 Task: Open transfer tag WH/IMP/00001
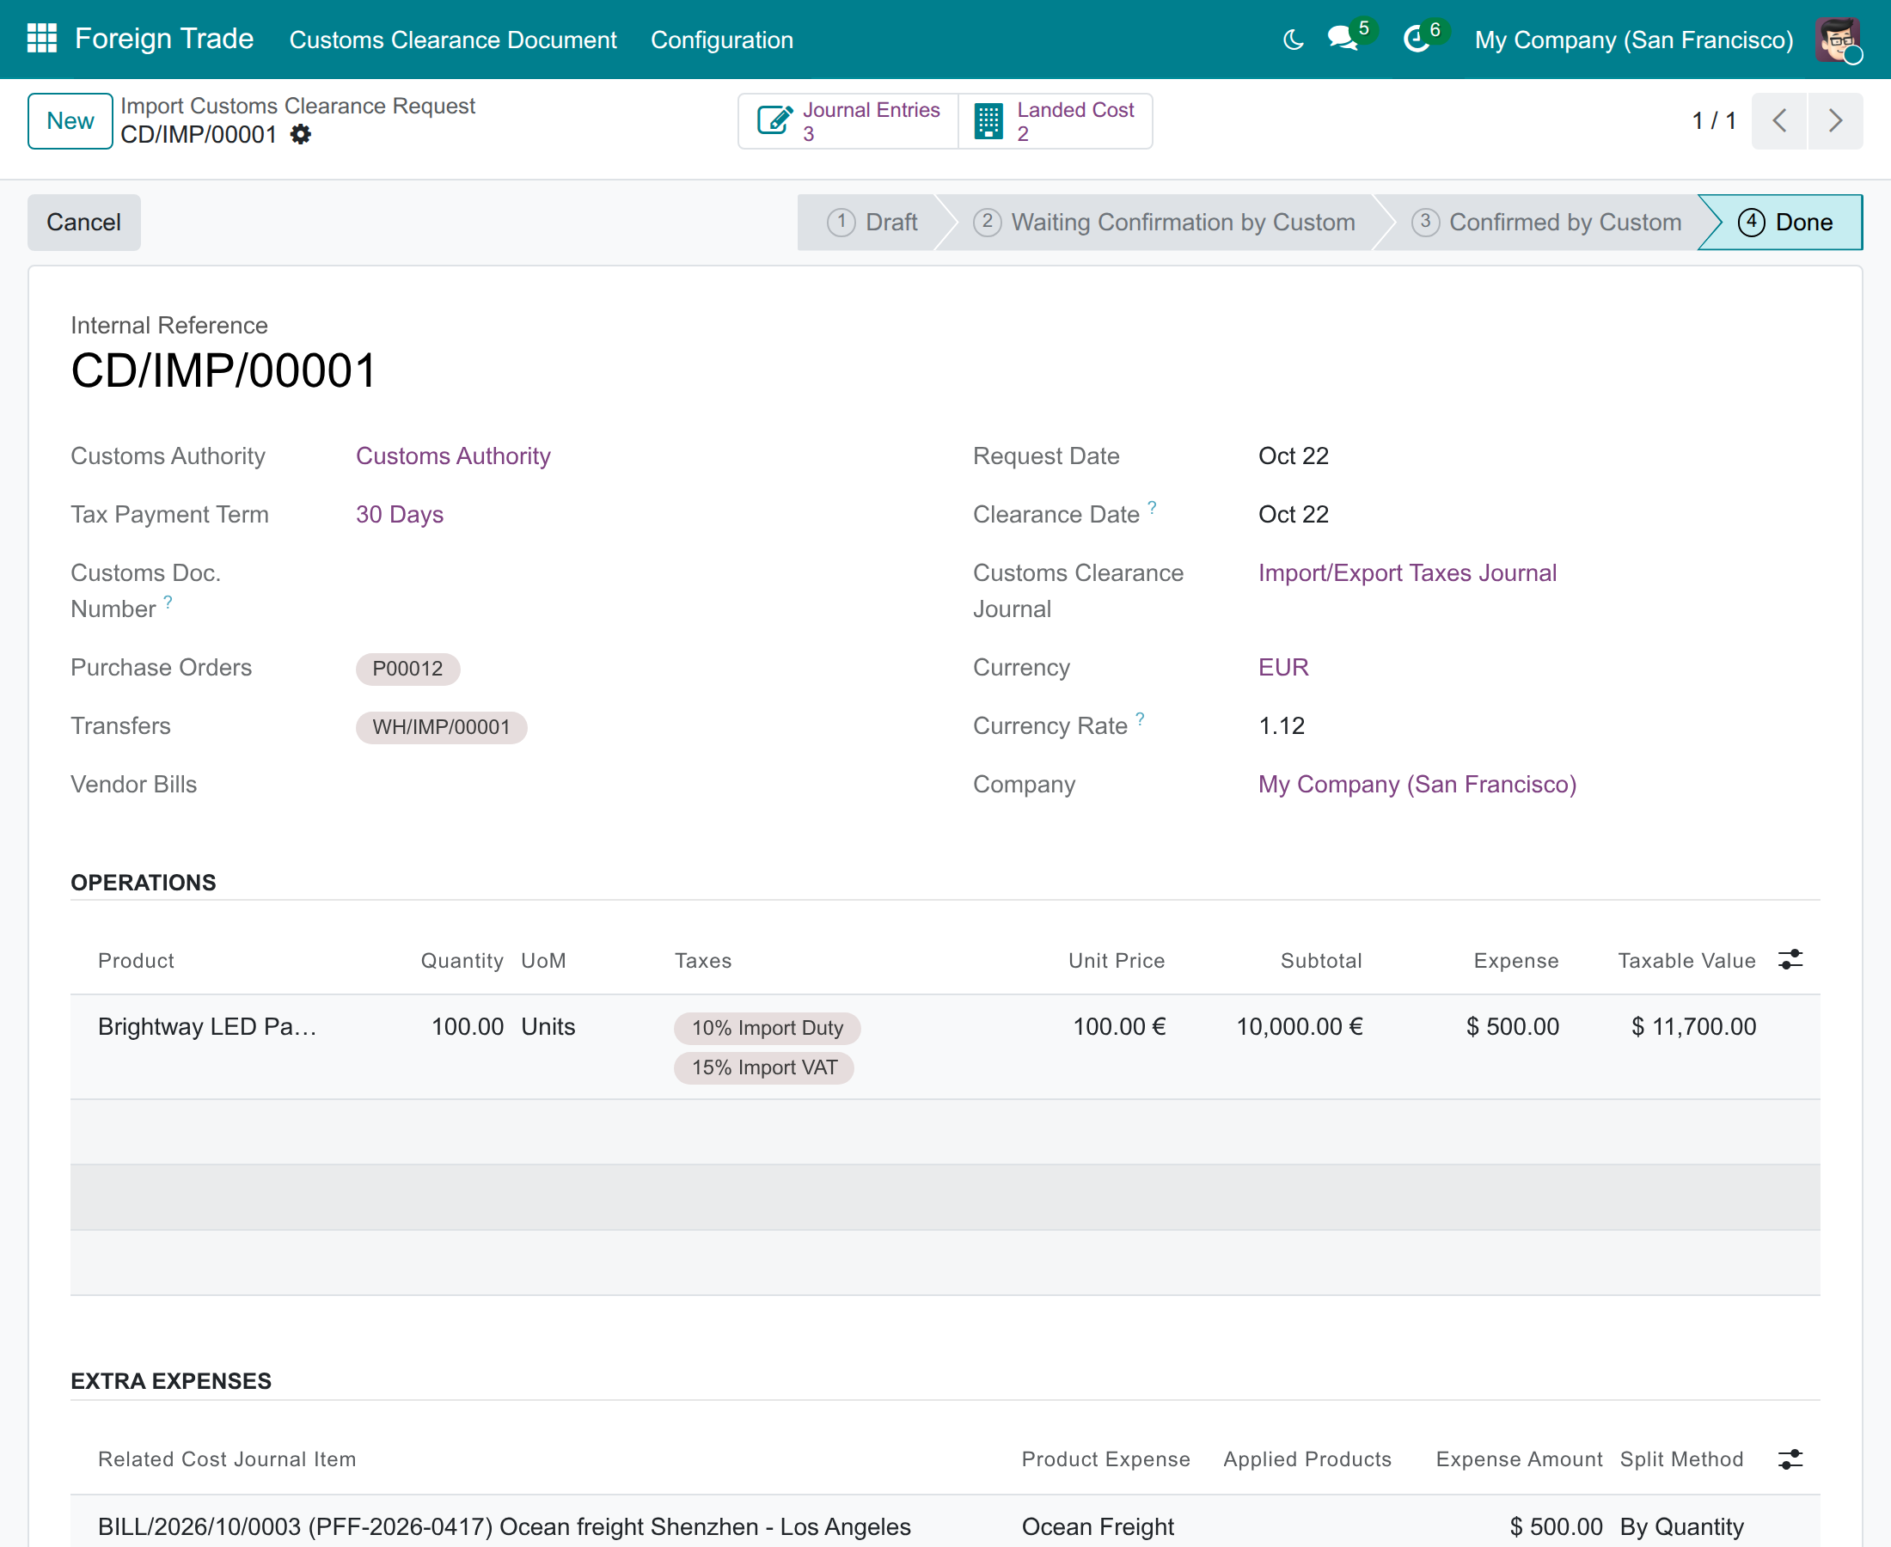(x=441, y=727)
